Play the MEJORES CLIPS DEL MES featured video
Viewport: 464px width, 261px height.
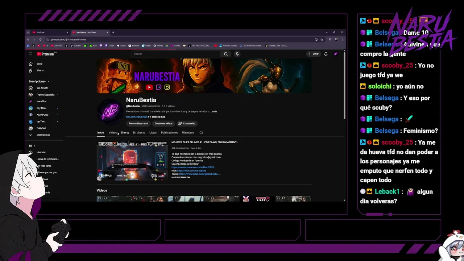coord(132,161)
